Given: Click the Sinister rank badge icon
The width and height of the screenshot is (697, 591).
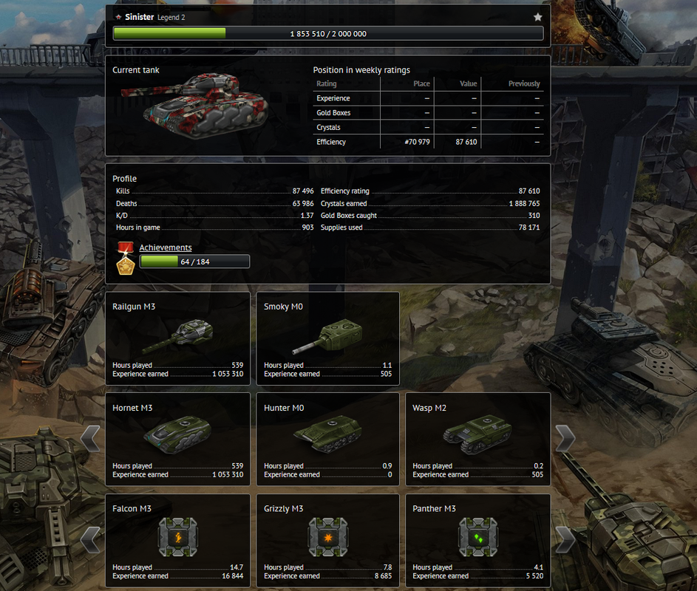Looking at the screenshot, I should click(x=118, y=17).
